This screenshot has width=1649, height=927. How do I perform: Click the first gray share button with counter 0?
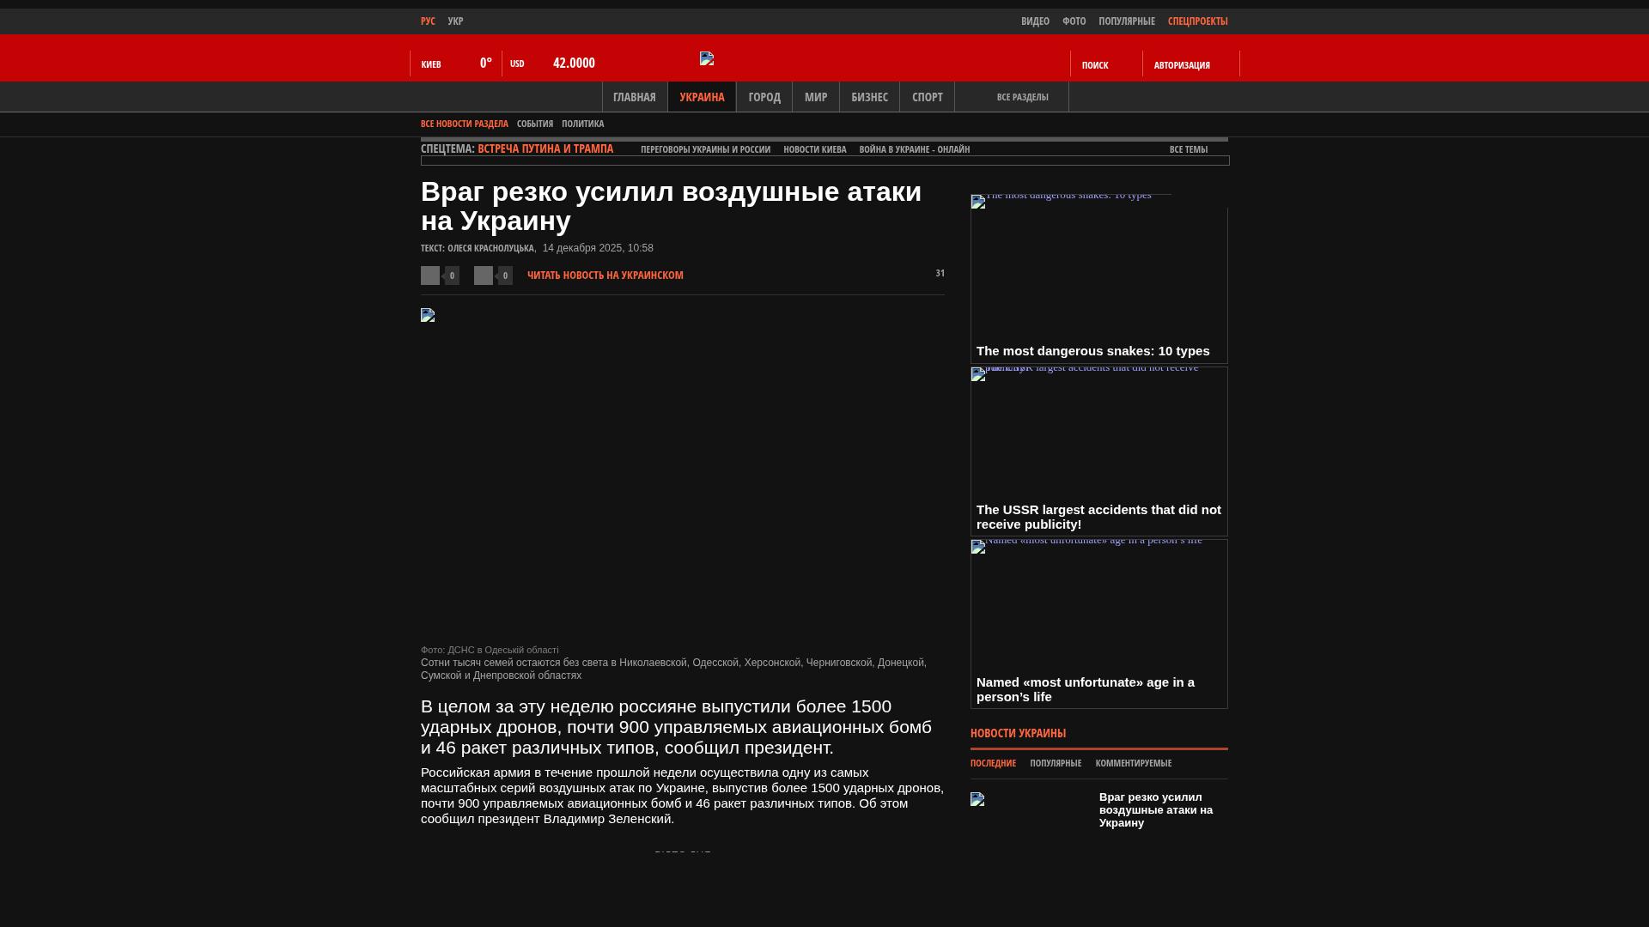click(430, 276)
